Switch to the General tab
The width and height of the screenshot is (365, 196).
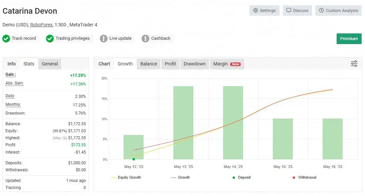click(x=50, y=64)
